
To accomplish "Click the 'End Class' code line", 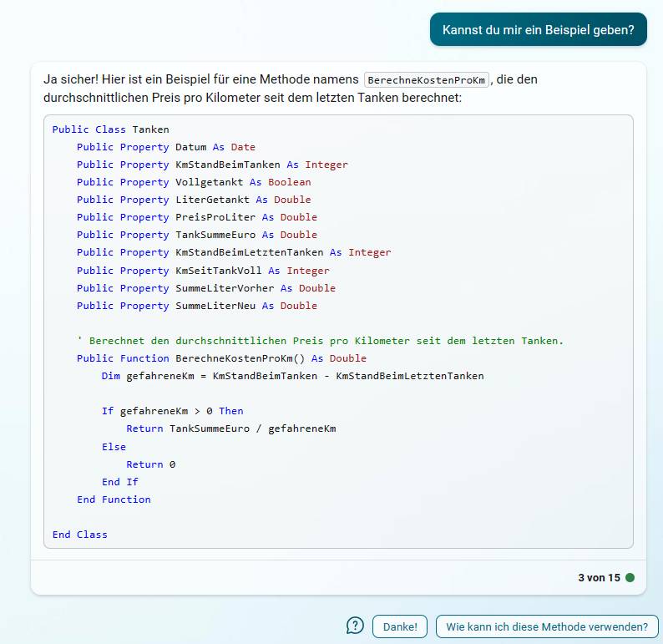I will [x=80, y=535].
